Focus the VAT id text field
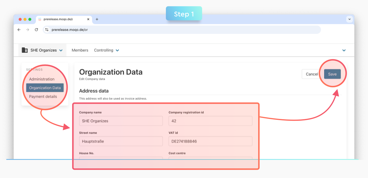 (210, 141)
